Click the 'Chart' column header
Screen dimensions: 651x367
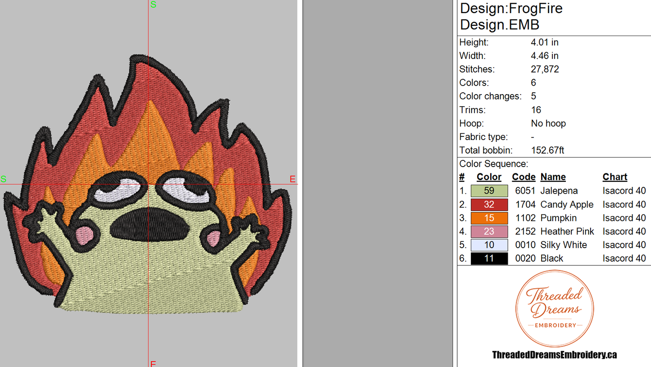click(x=615, y=177)
